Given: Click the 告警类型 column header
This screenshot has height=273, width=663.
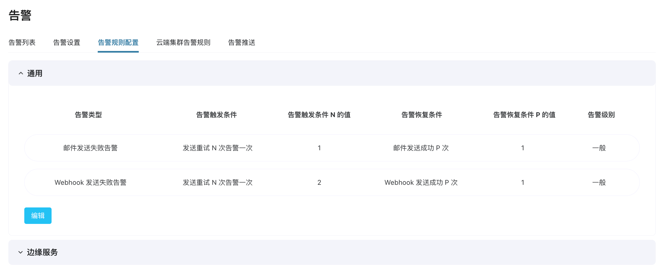Looking at the screenshot, I should (88, 115).
